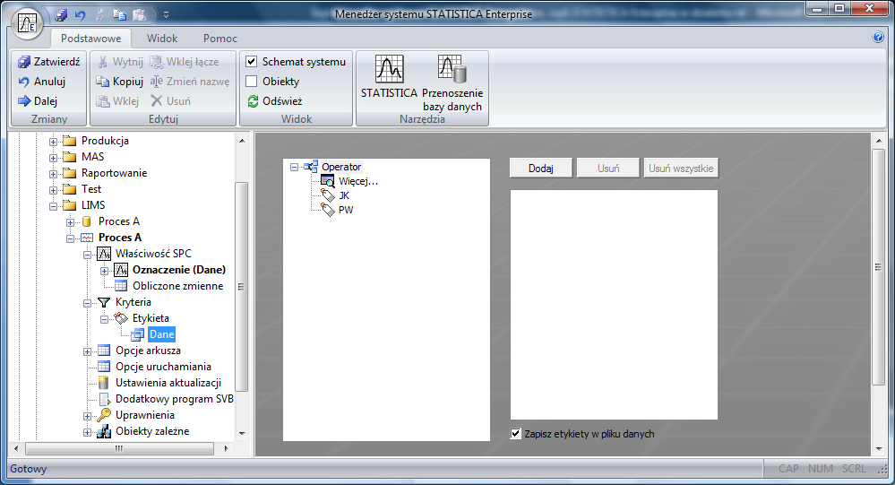Select the PW label tag
The height and width of the screenshot is (485, 895).
pyautogui.click(x=345, y=210)
